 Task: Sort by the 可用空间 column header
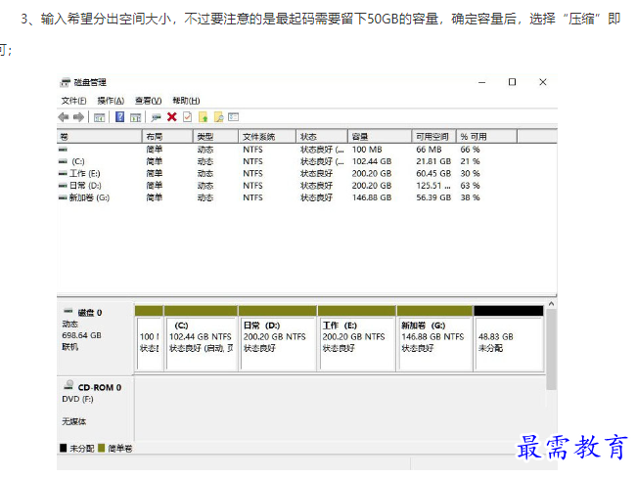point(434,137)
